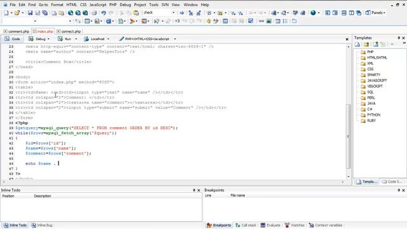Click the cascade windows icon beside Panels
This screenshot has width=407, height=229.
pos(359,13)
